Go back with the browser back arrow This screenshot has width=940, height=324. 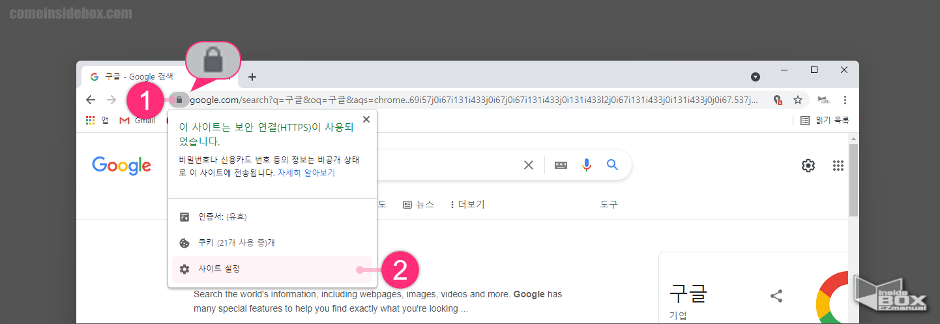pyautogui.click(x=91, y=100)
